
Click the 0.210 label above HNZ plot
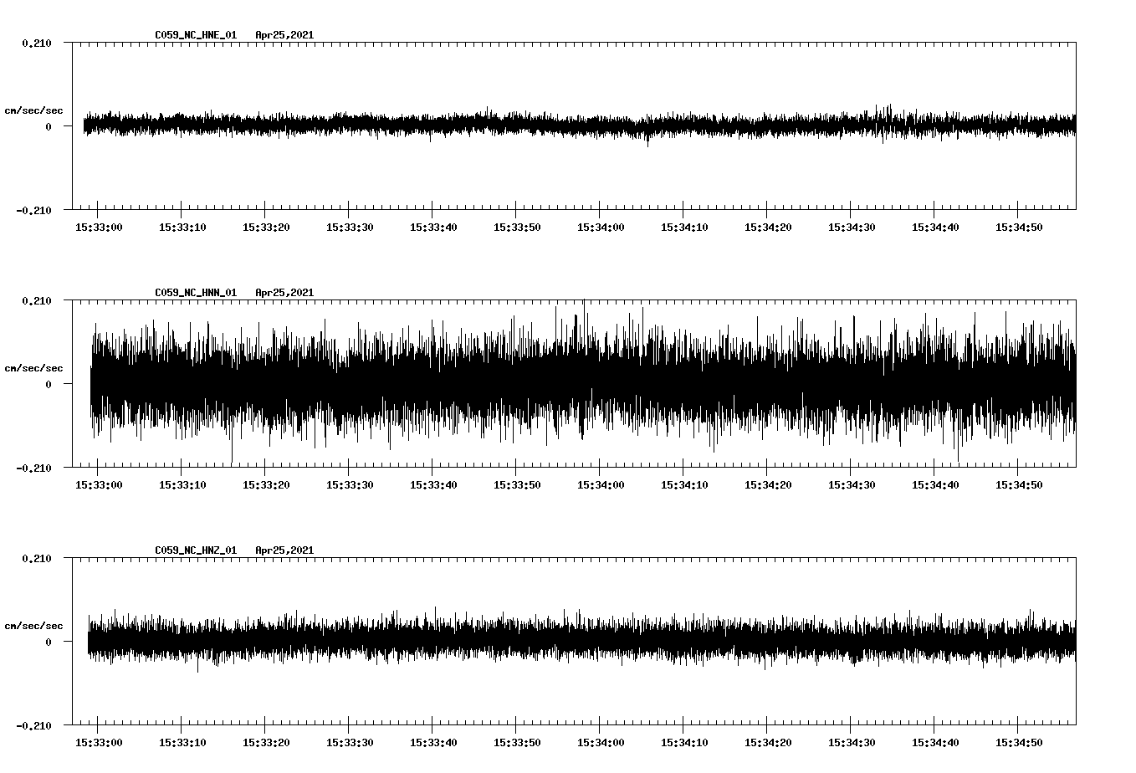click(x=36, y=556)
